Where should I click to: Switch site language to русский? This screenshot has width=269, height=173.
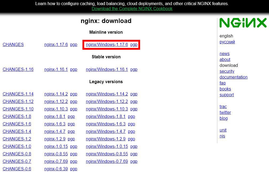[x=227, y=42]
